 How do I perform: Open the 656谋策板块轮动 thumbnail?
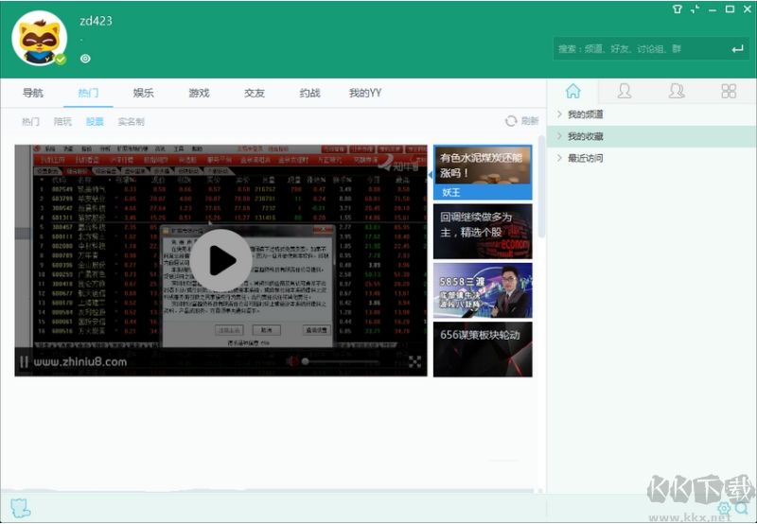pyautogui.click(x=483, y=349)
